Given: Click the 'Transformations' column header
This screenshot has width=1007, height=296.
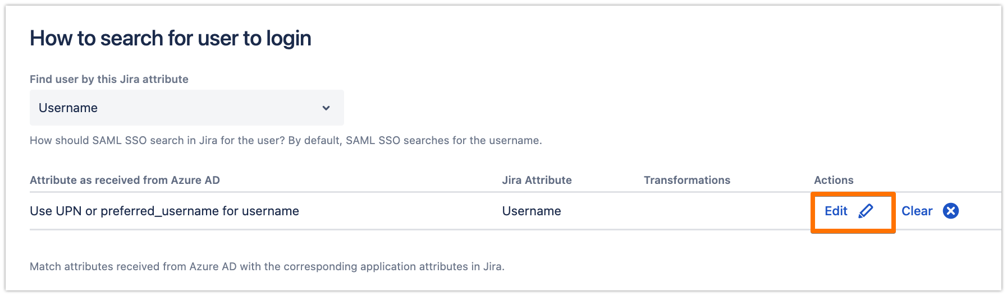Looking at the screenshot, I should coord(686,180).
